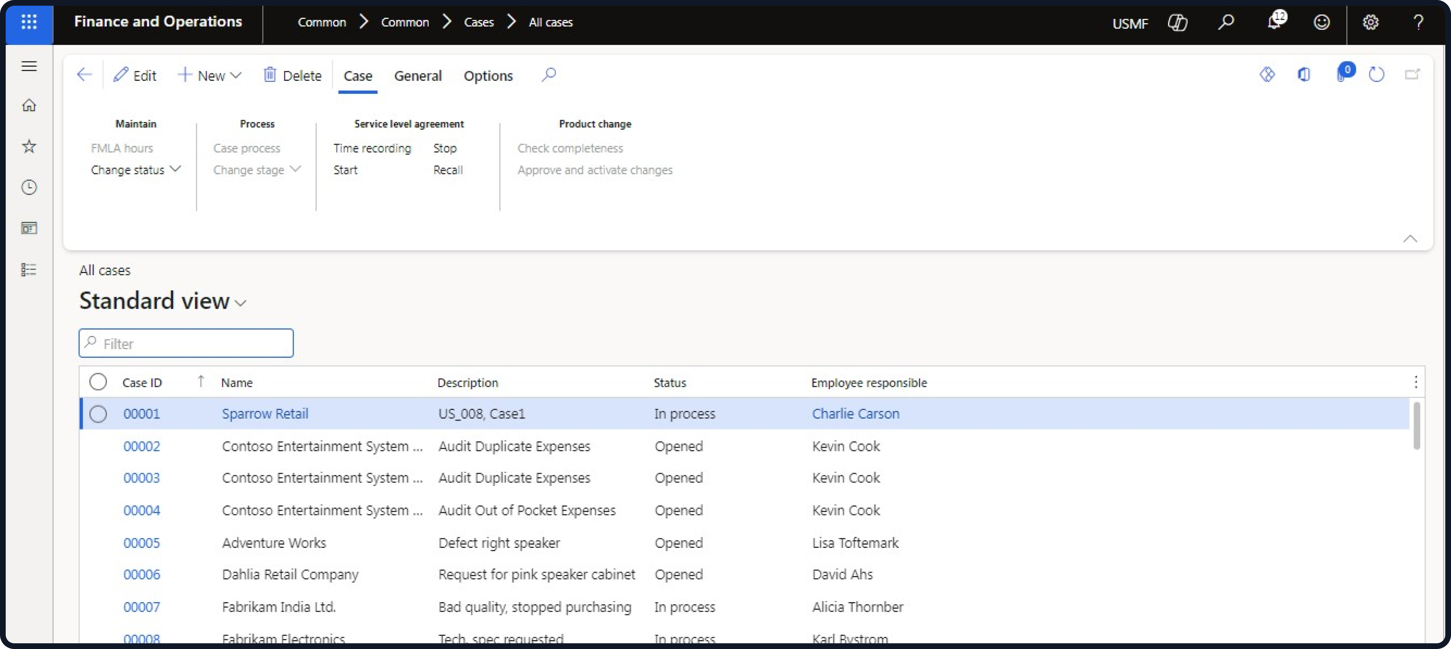Open case ID 00002 link

point(141,446)
